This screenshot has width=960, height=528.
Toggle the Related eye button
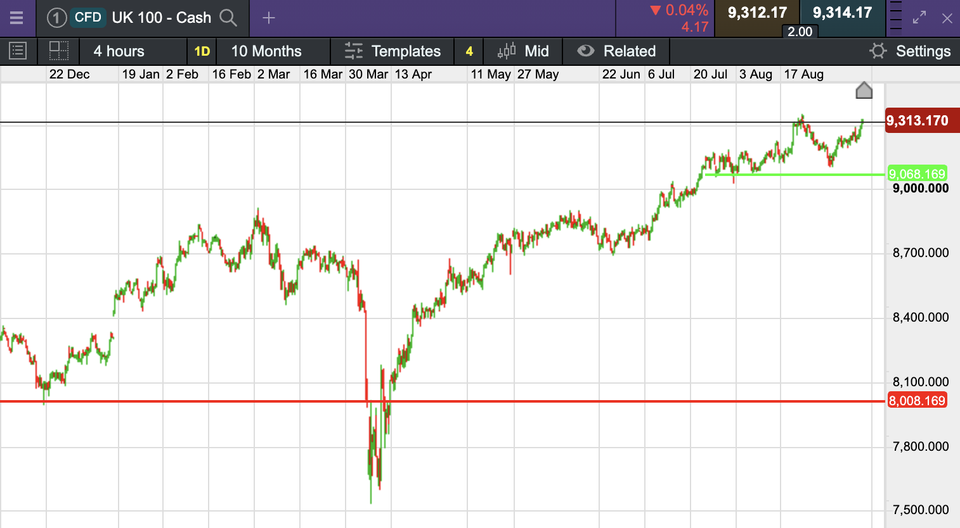coord(586,51)
